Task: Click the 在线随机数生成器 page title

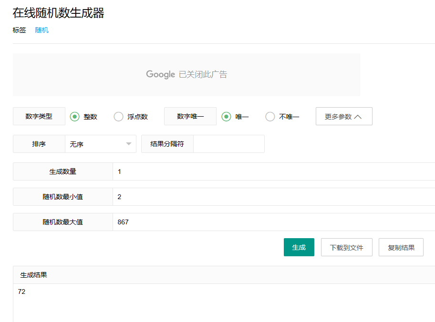Action: pyautogui.click(x=58, y=13)
